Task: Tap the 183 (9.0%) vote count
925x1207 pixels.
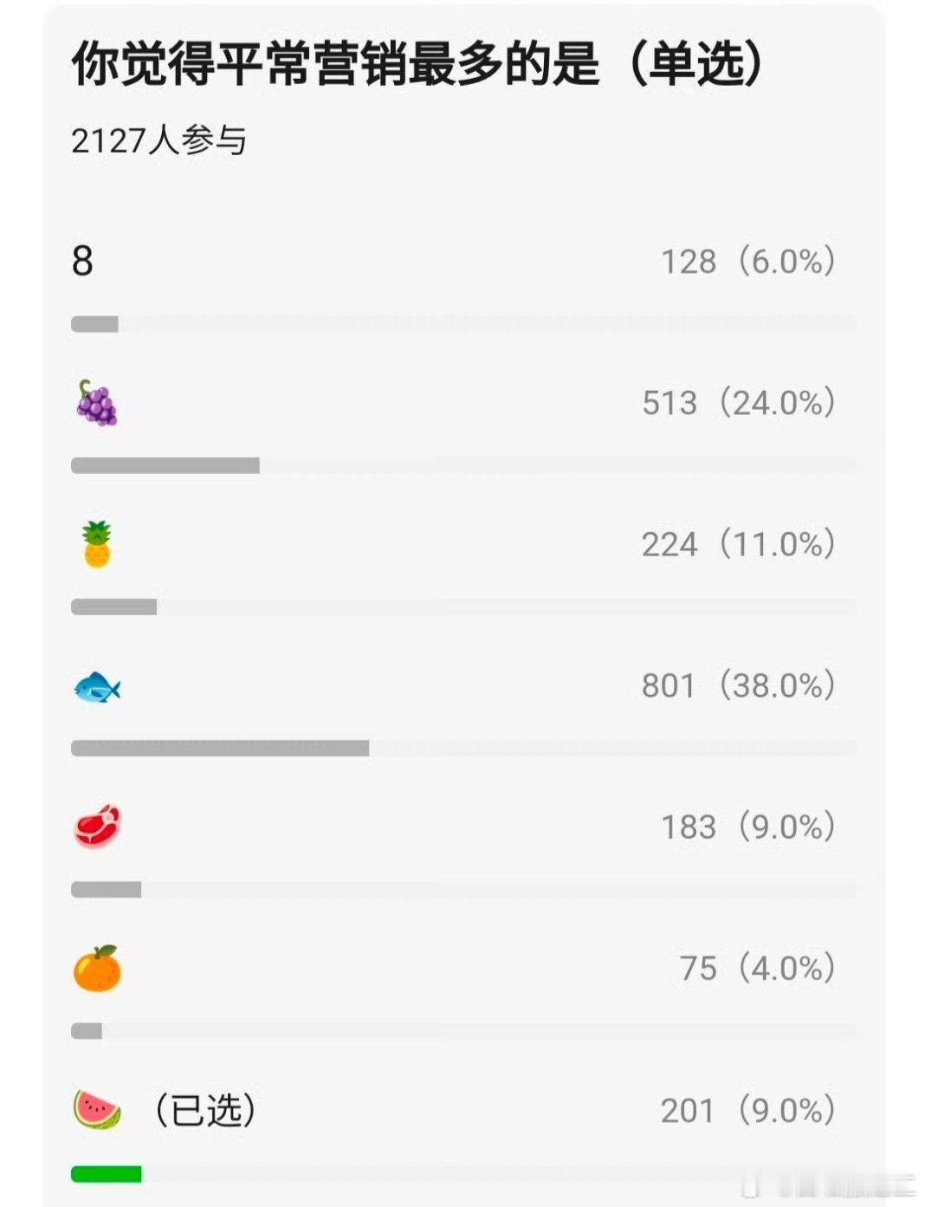Action: coord(748,827)
